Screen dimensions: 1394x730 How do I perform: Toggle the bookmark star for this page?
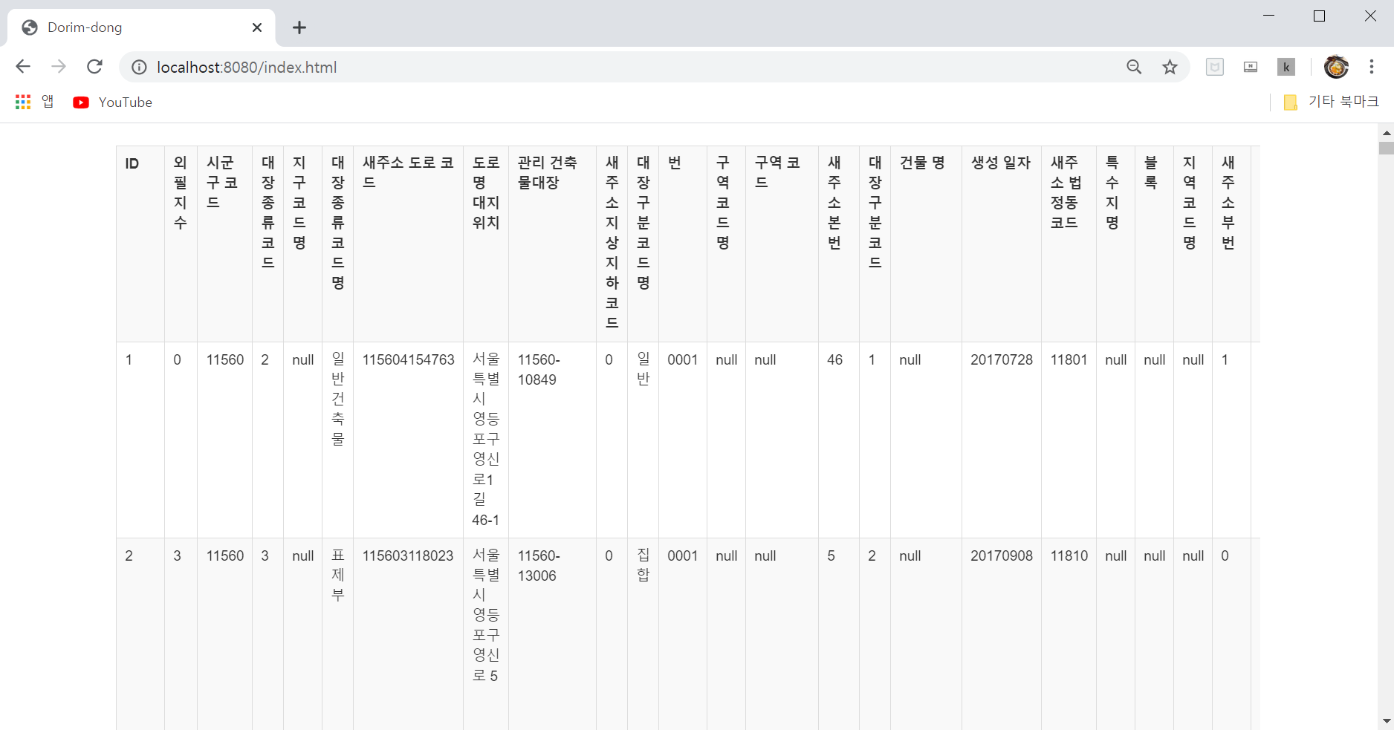[x=1170, y=67]
